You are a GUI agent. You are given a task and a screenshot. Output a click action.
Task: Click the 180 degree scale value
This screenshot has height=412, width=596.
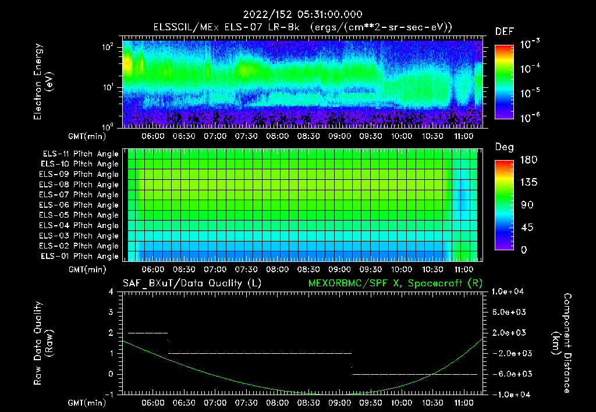coord(528,159)
